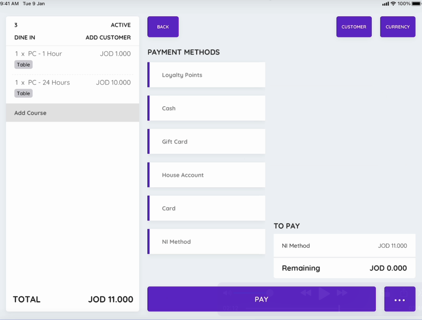Screen dimensions: 422x320
Task: Tap the battery icon in the status bar
Action: click(x=416, y=4)
